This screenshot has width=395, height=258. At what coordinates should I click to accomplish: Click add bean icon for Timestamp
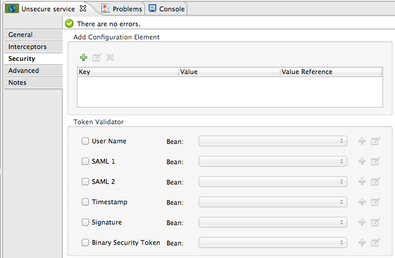362,202
